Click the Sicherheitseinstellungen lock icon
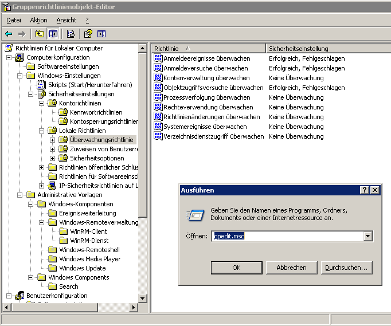391x326 pixels. point(42,94)
